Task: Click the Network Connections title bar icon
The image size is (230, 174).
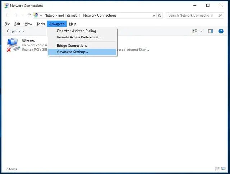Action: (x=6, y=6)
